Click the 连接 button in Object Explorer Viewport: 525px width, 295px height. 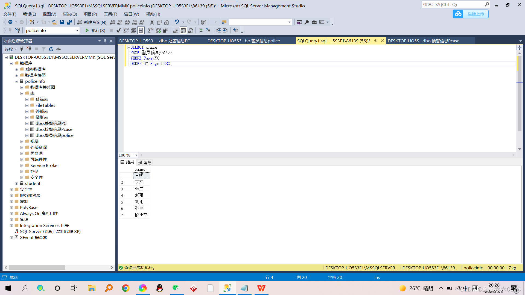click(x=10, y=49)
